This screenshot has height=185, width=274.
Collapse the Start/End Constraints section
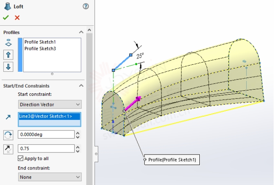tap(81, 86)
